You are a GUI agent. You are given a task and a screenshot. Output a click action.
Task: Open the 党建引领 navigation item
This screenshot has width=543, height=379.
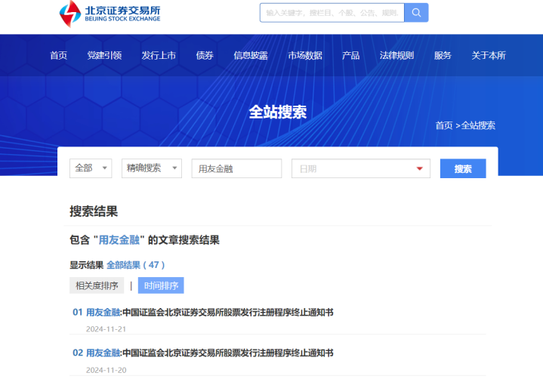[104, 55]
